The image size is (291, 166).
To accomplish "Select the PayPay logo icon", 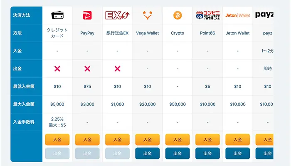I will coord(87,15).
